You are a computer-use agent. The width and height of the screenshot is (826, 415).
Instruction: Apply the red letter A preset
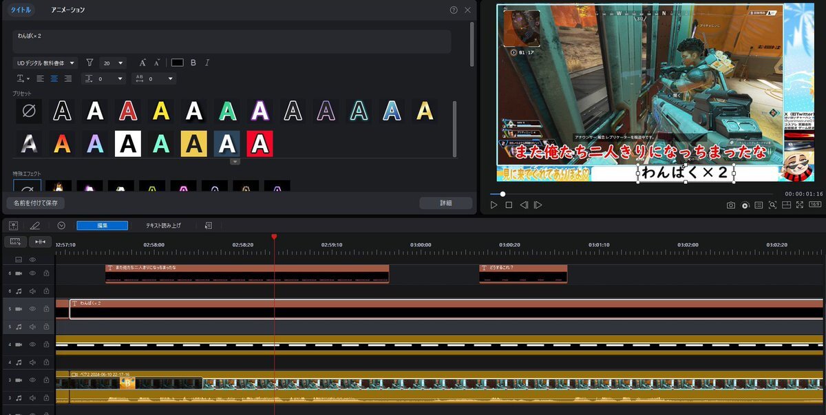point(128,111)
